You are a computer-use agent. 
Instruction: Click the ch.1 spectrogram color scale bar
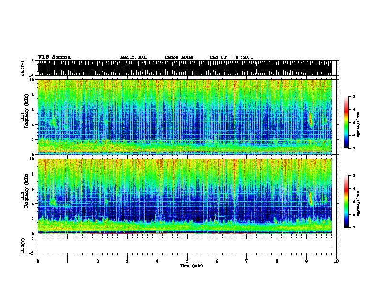346,123
